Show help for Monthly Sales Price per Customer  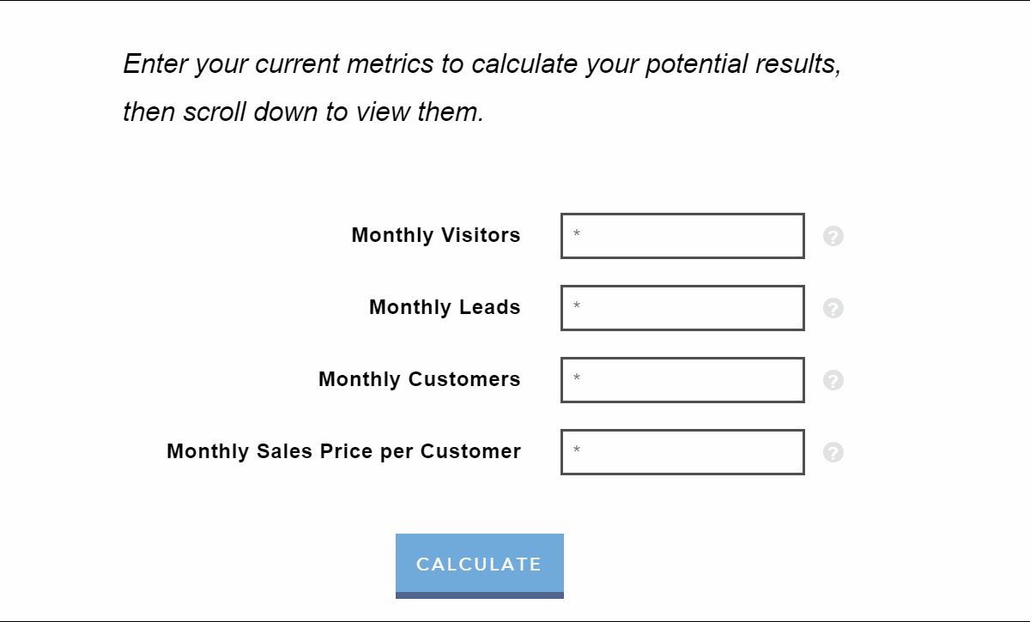point(833,452)
